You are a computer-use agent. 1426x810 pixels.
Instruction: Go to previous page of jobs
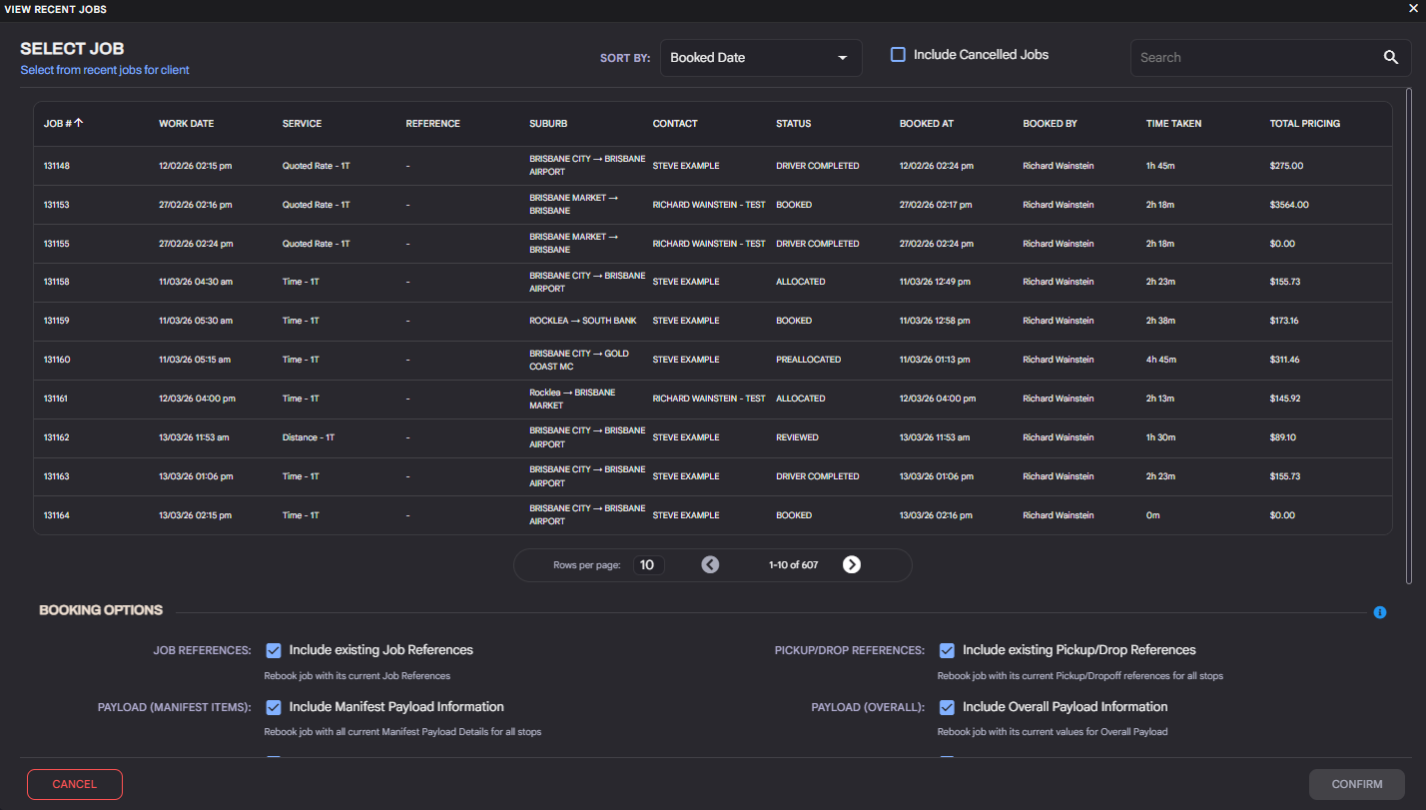(710, 564)
